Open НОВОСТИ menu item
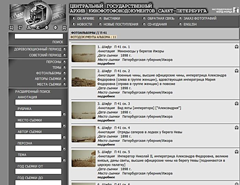240x185 pixels. coord(85,24)
